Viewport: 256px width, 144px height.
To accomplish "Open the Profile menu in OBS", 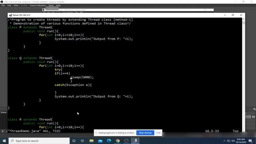I will coord(24,5).
